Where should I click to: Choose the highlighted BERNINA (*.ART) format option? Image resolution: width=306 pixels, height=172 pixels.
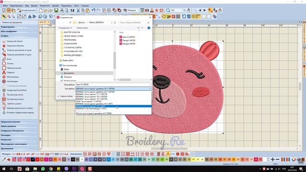113,106
